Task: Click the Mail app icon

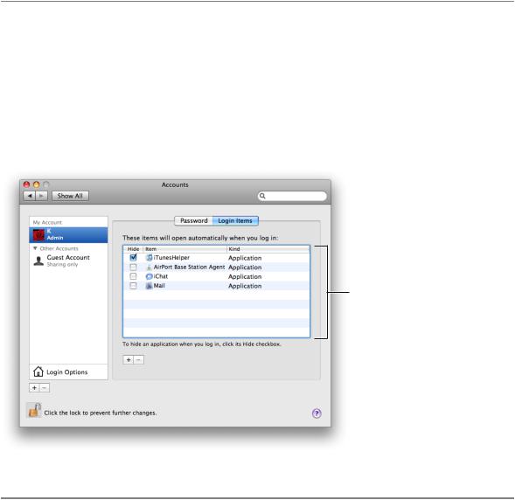Action: point(150,286)
